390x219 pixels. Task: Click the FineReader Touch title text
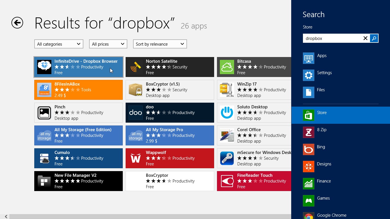255,175
